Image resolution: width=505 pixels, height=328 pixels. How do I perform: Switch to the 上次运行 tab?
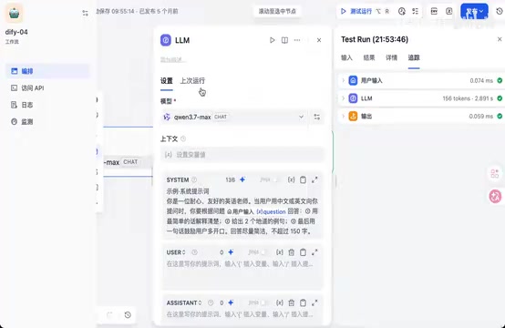pyautogui.click(x=192, y=81)
